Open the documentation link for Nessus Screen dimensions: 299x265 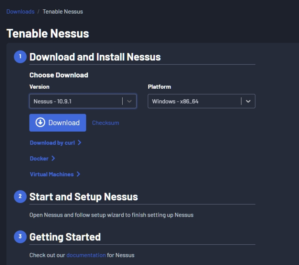(86, 255)
